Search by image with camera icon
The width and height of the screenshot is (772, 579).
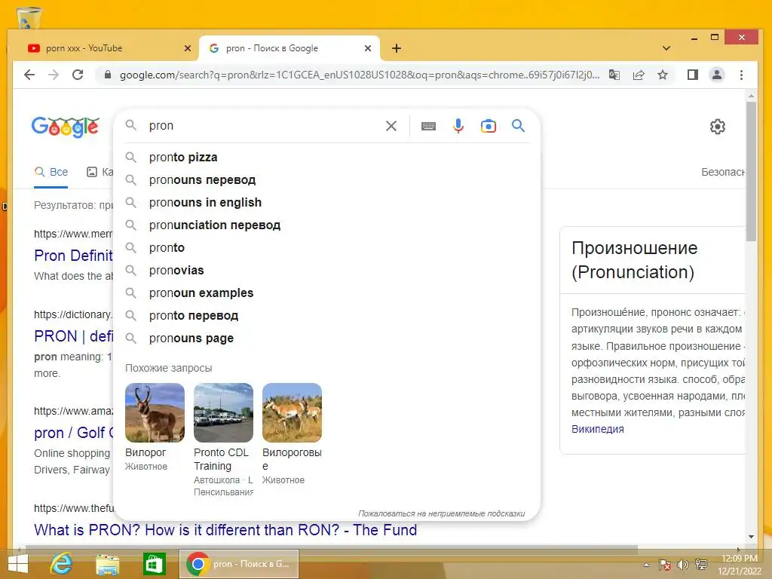(x=488, y=126)
